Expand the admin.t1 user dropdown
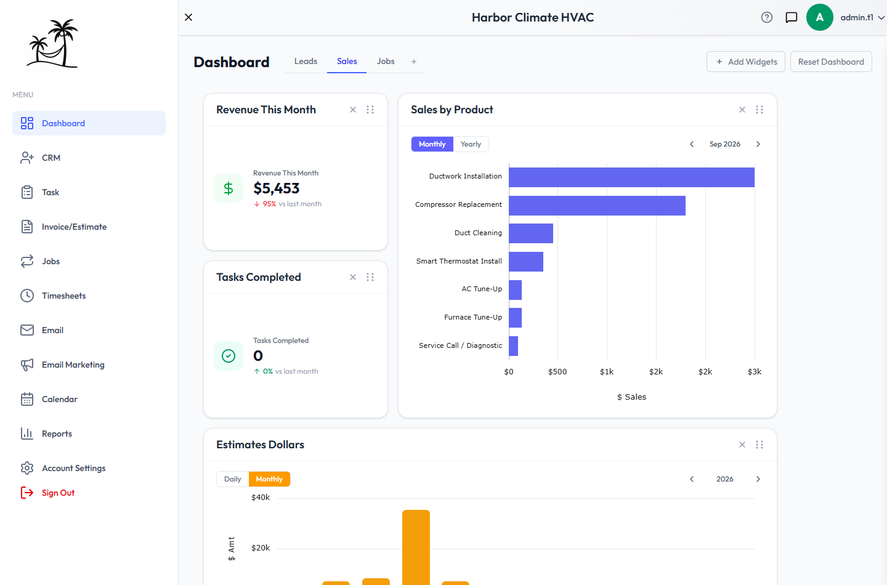 point(863,17)
